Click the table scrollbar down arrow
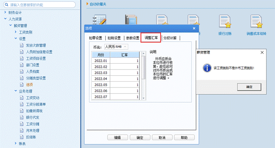275x148 pixels. (143, 98)
